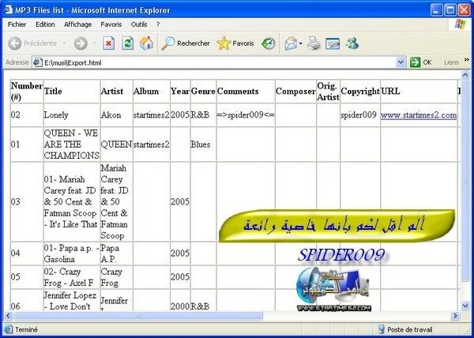The height and width of the screenshot is (338, 474).
Task: Click the page icon in address bar
Action: click(37, 62)
